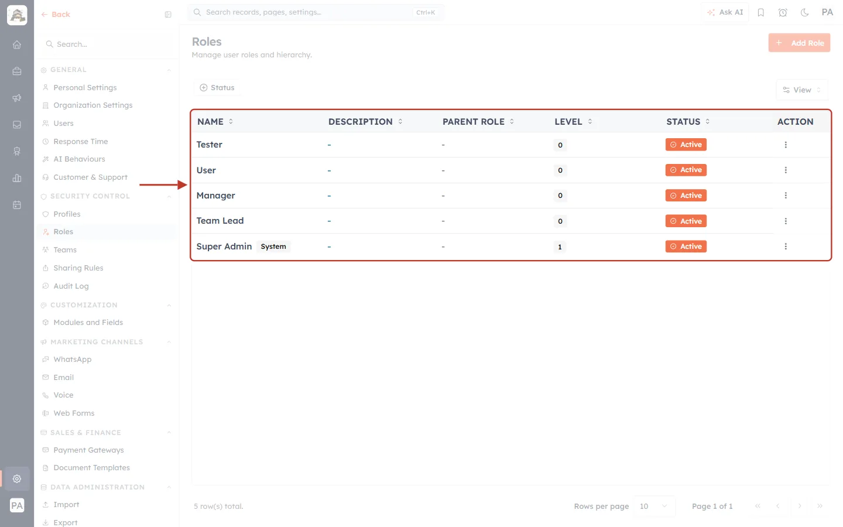
Task: Open the View options dropdown
Action: pyautogui.click(x=802, y=90)
